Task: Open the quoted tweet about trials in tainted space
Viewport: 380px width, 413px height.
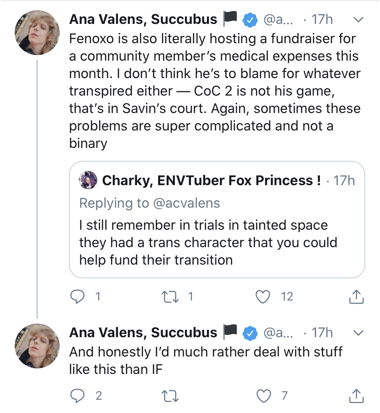Action: [216, 243]
